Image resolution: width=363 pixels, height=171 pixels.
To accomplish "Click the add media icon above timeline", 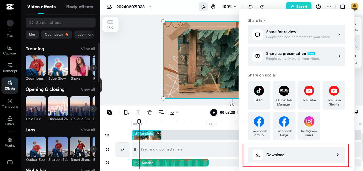I will (109, 112).
